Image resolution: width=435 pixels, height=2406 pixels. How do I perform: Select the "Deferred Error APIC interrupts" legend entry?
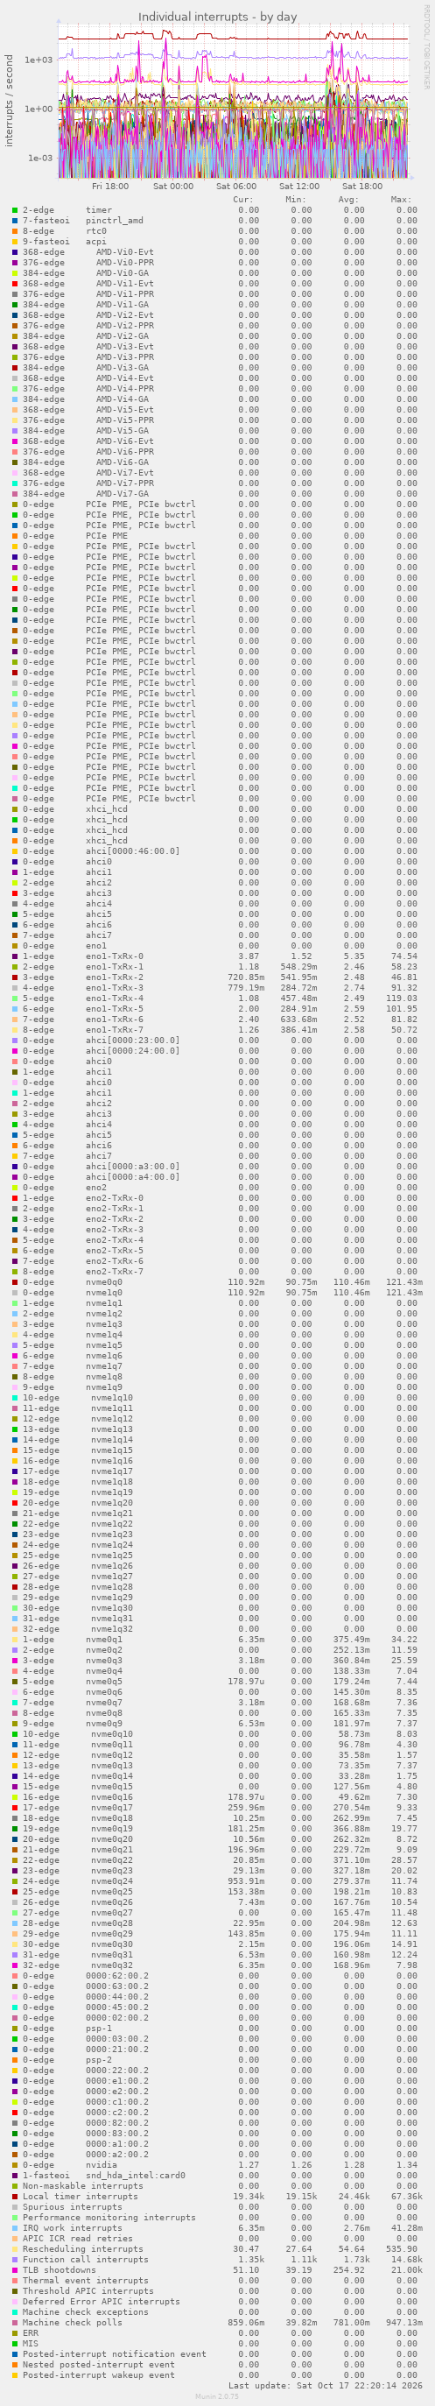[x=102, y=2302]
